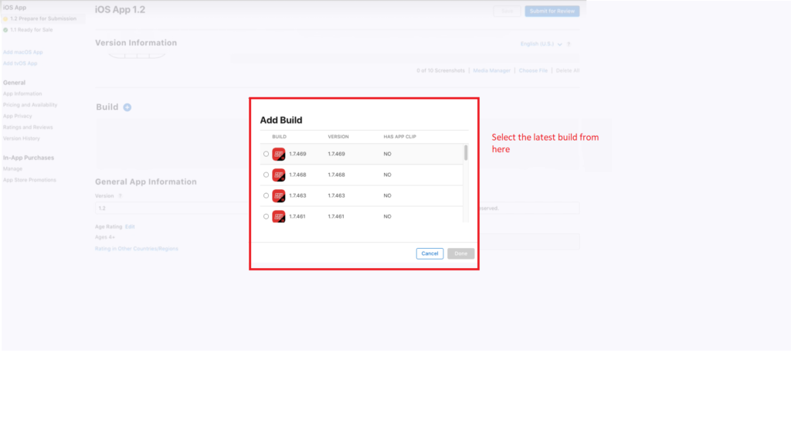The height and width of the screenshot is (438, 791).
Task: Click the NO cell in the 1.7.461 row
Action: (388, 216)
